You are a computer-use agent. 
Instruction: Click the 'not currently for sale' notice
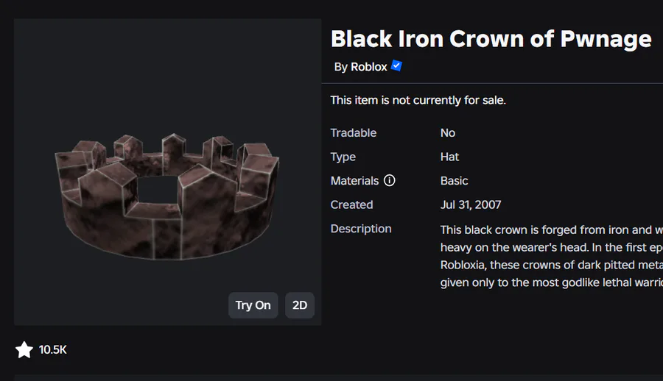pyautogui.click(x=418, y=100)
